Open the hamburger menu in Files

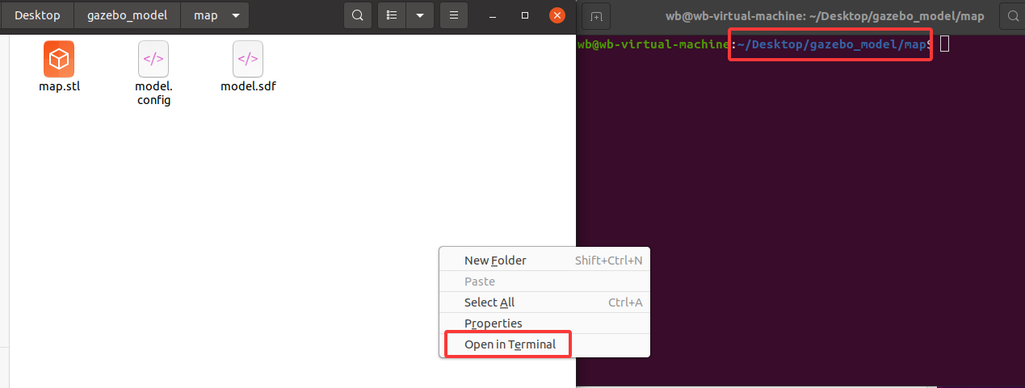tap(455, 15)
